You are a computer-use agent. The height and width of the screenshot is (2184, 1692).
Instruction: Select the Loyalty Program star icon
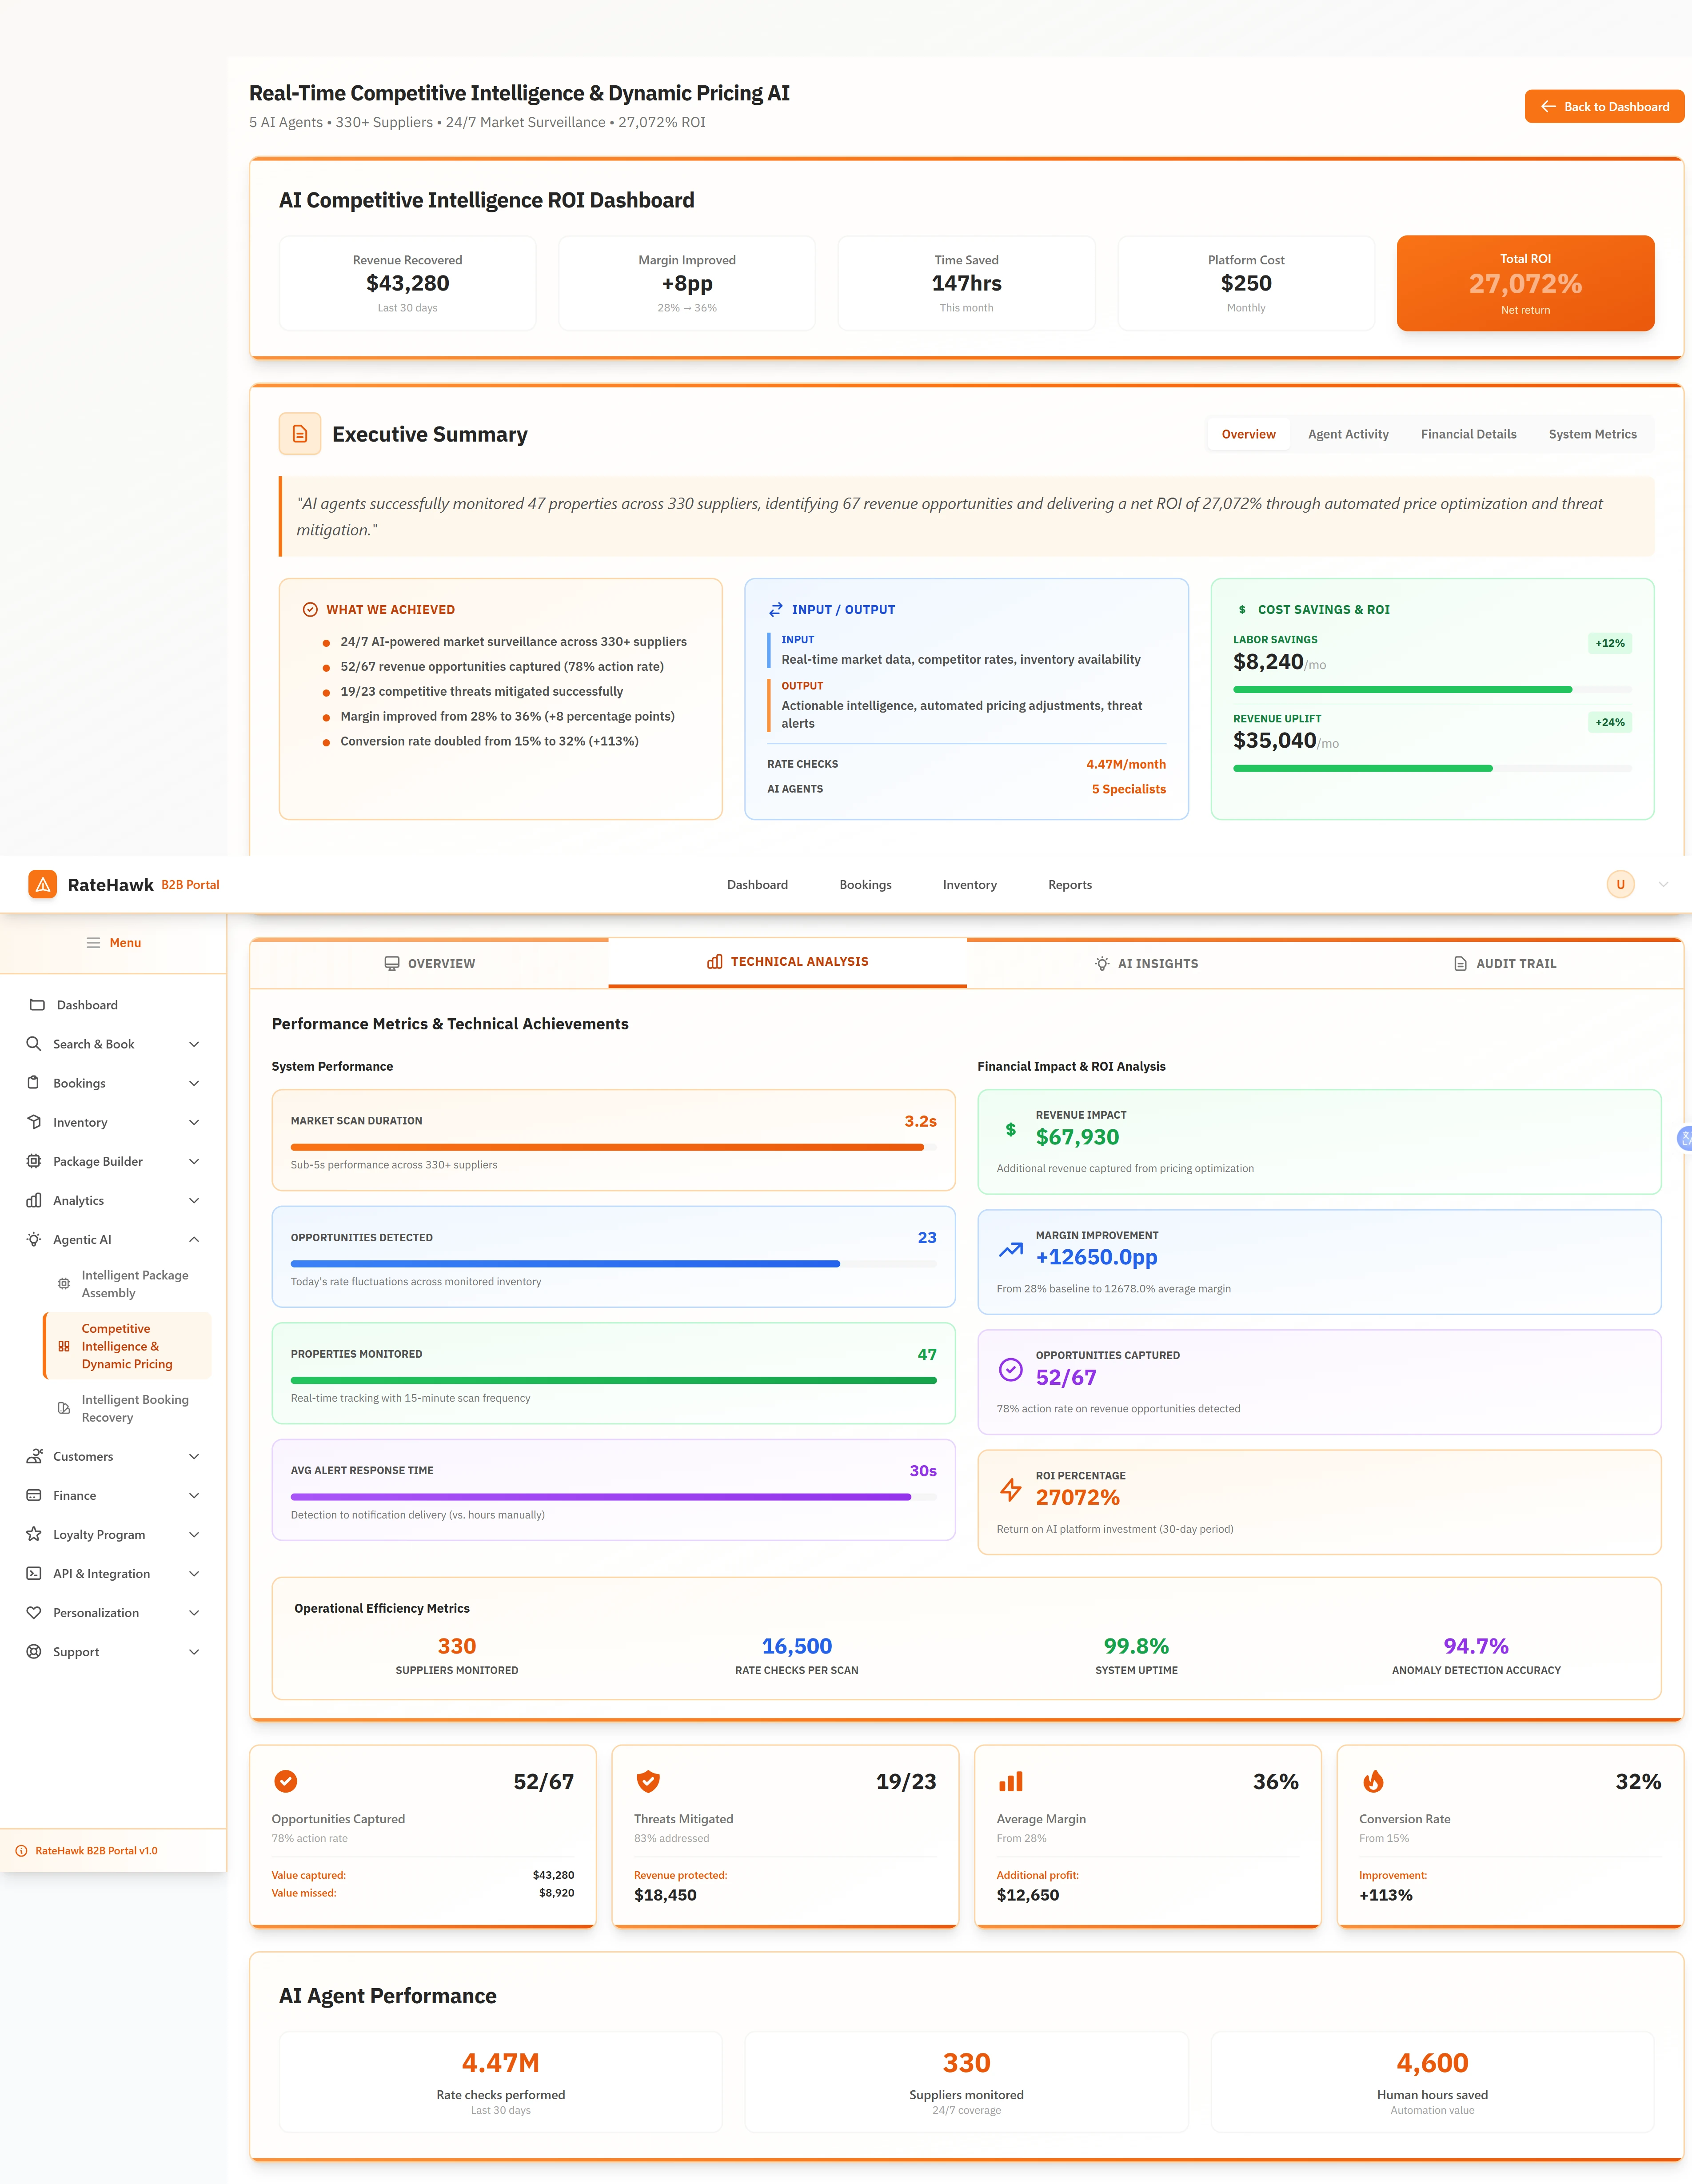click(x=34, y=1534)
